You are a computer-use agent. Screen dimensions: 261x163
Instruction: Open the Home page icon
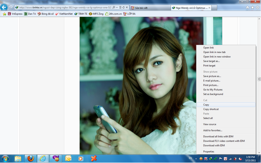(247, 8)
